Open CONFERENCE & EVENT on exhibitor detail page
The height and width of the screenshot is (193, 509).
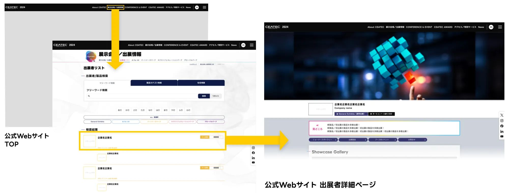click(419, 27)
